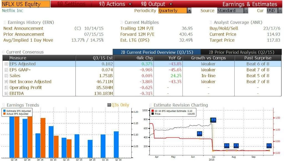Viewport: 284px width, 161px height.
Task: Select the EPS Adjusted row
Action: coord(142,64)
